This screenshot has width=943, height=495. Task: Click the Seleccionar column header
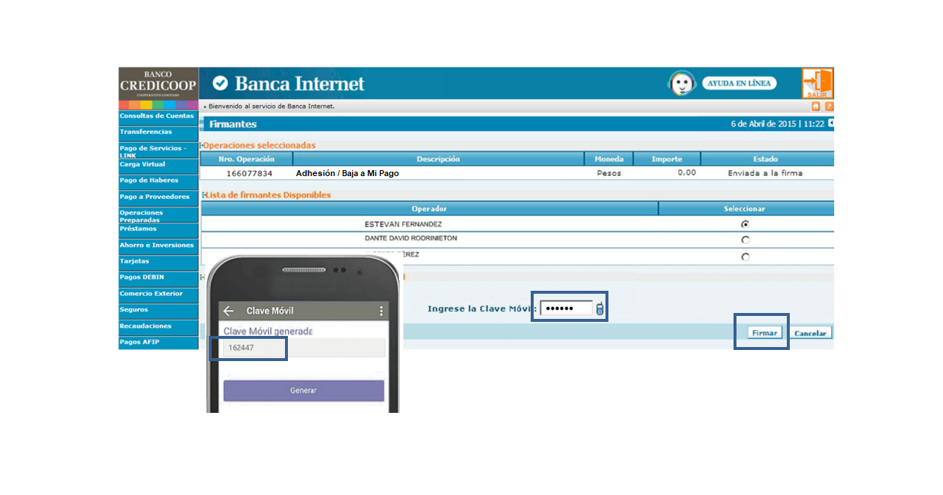(745, 209)
